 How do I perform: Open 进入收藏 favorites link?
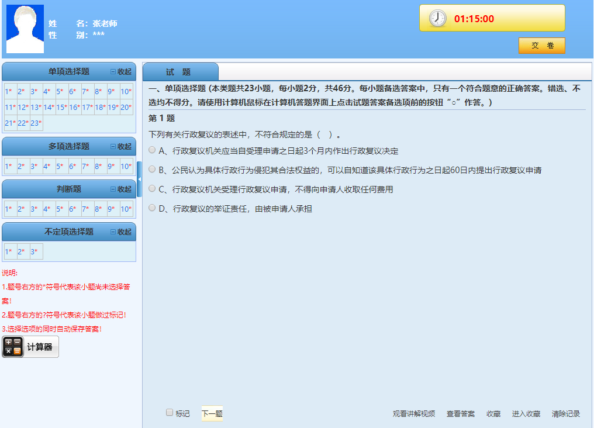click(x=526, y=414)
